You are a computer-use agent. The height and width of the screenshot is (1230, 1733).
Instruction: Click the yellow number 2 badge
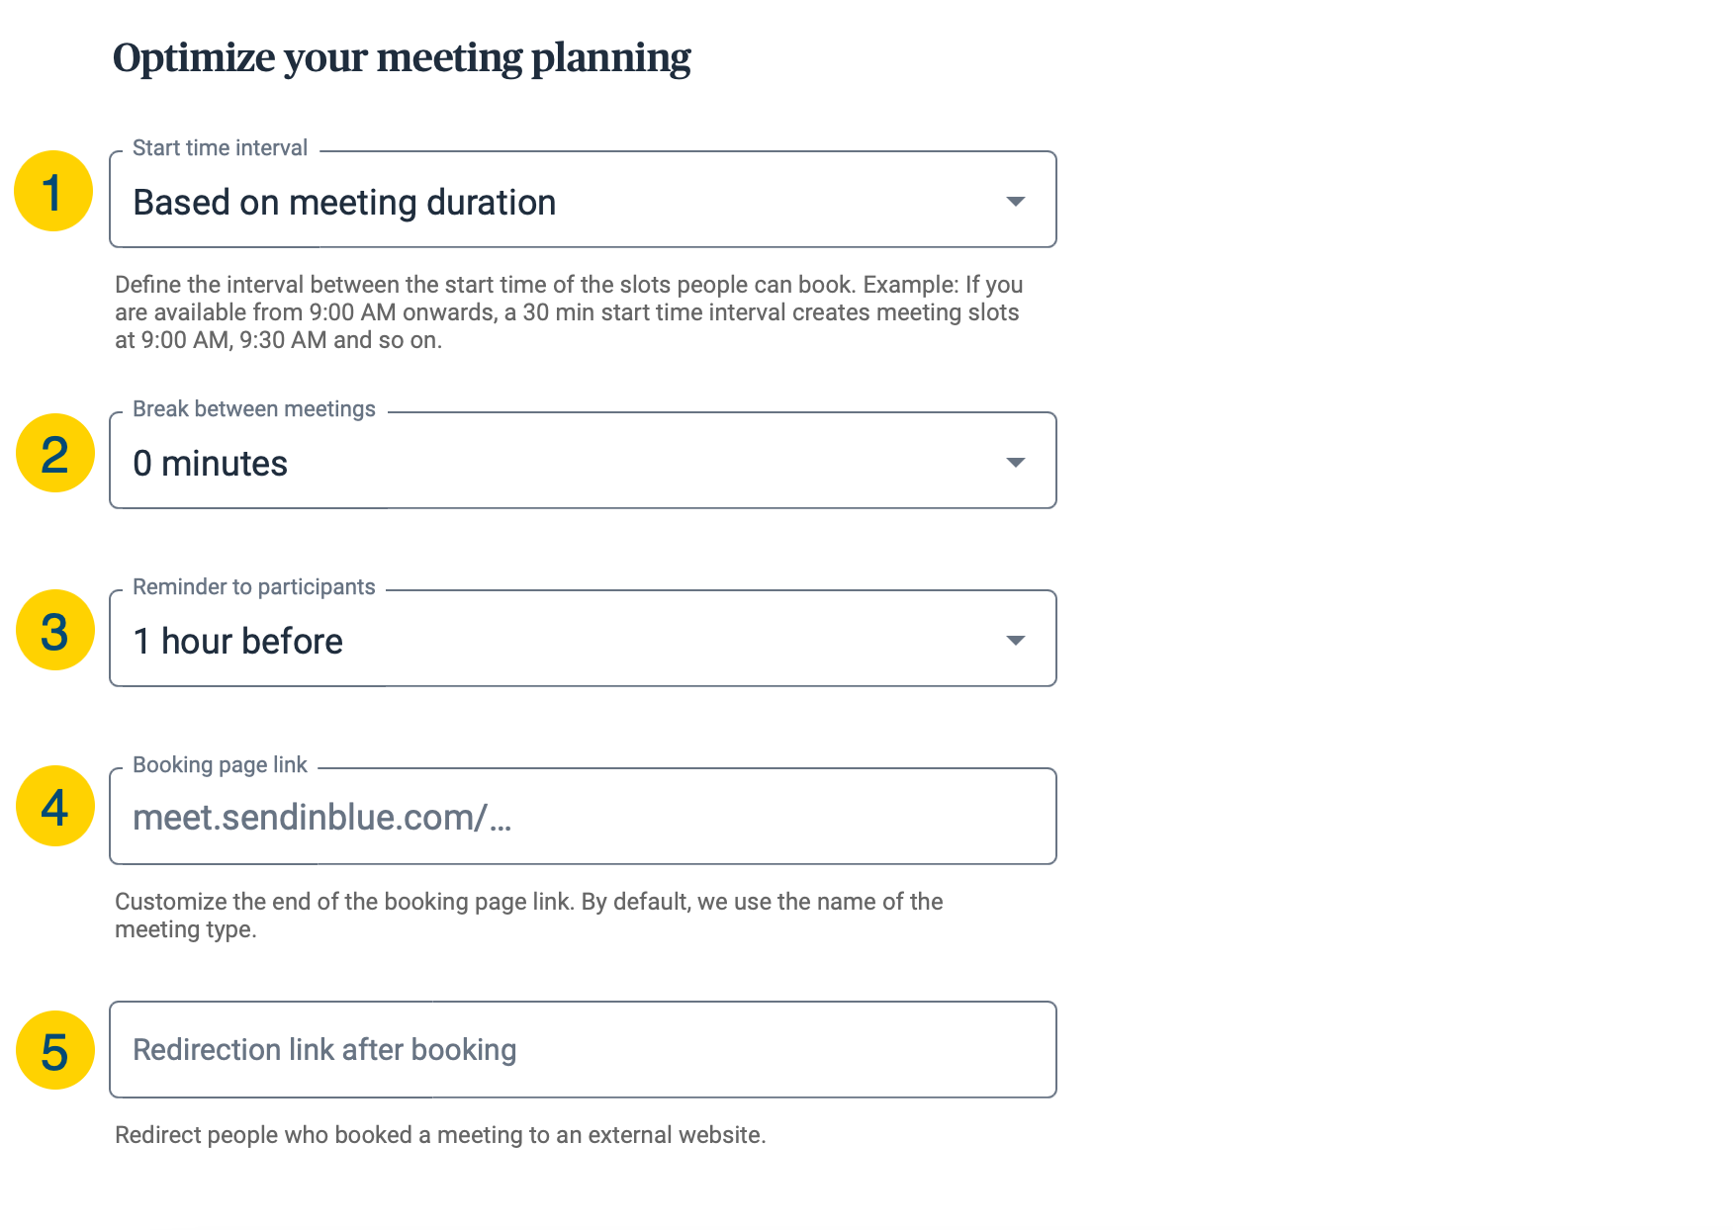tap(55, 453)
